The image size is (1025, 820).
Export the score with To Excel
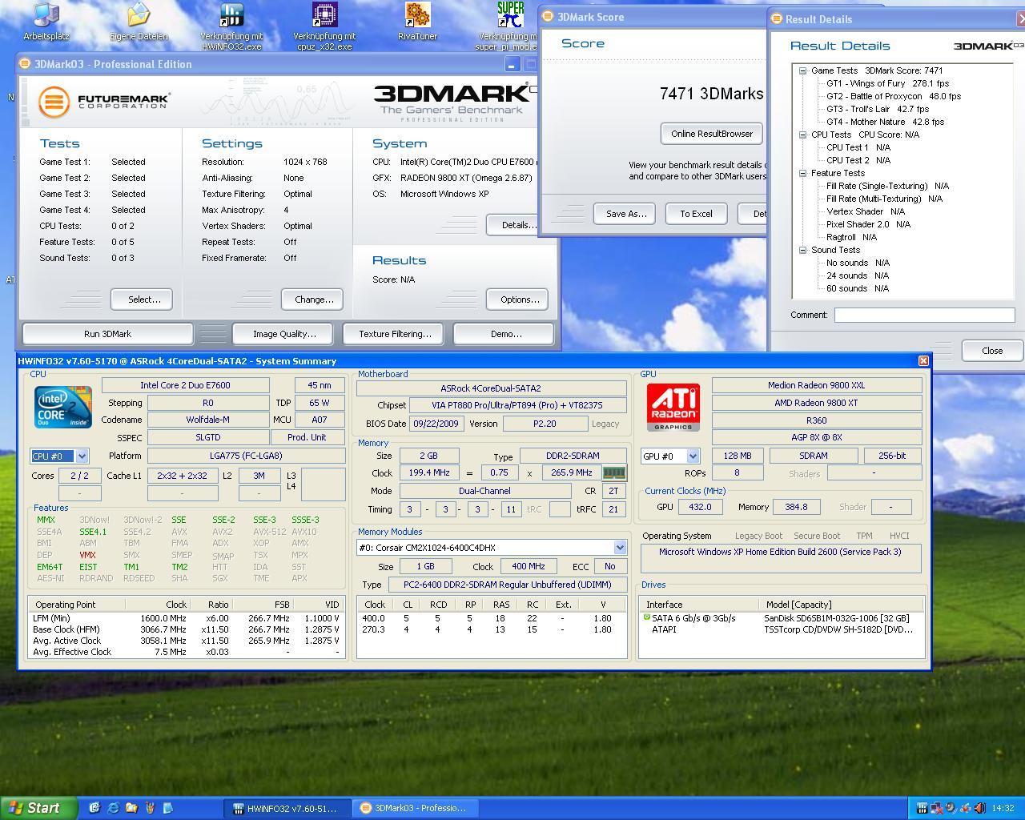pos(696,214)
